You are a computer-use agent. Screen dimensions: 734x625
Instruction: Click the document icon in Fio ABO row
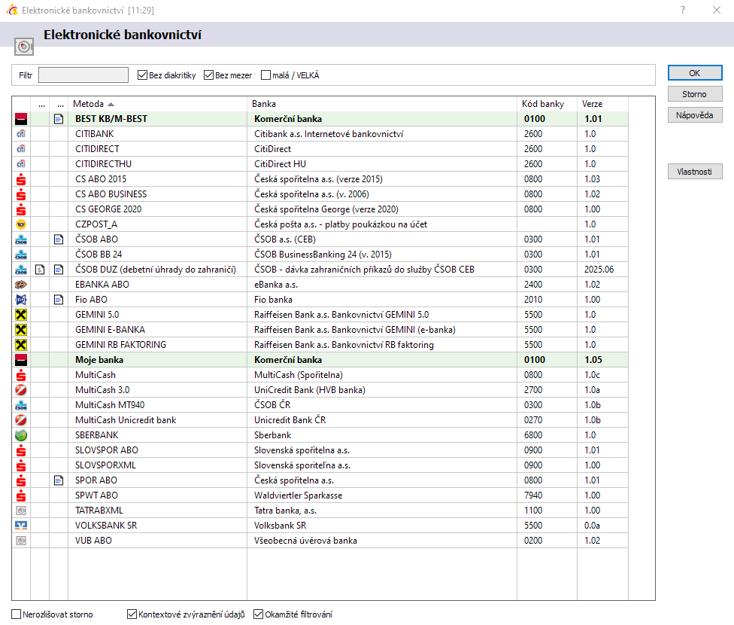coord(59,300)
